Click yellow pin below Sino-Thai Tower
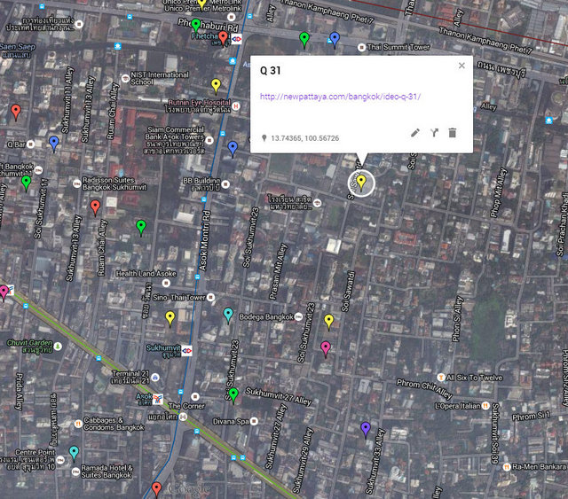 pos(170,319)
